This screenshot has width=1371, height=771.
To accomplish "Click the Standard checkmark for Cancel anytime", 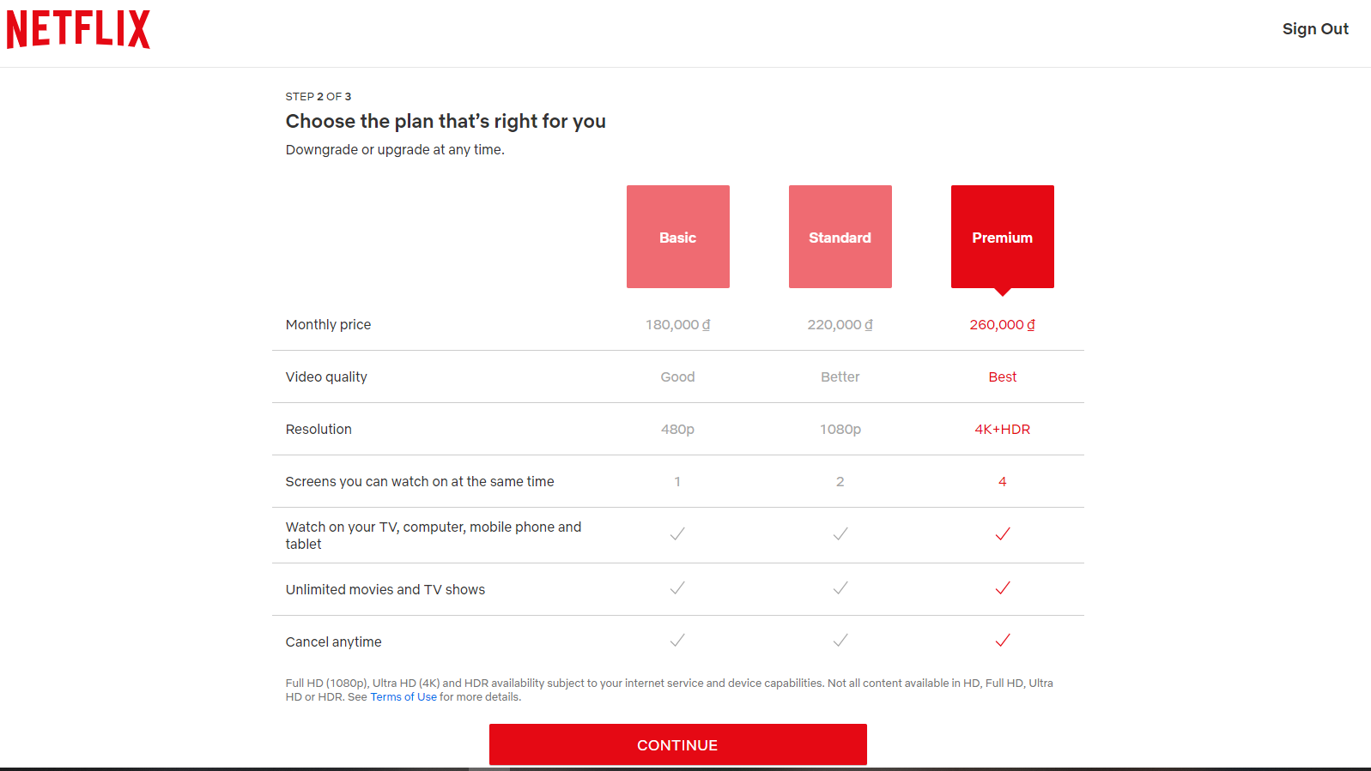I will [x=840, y=641].
